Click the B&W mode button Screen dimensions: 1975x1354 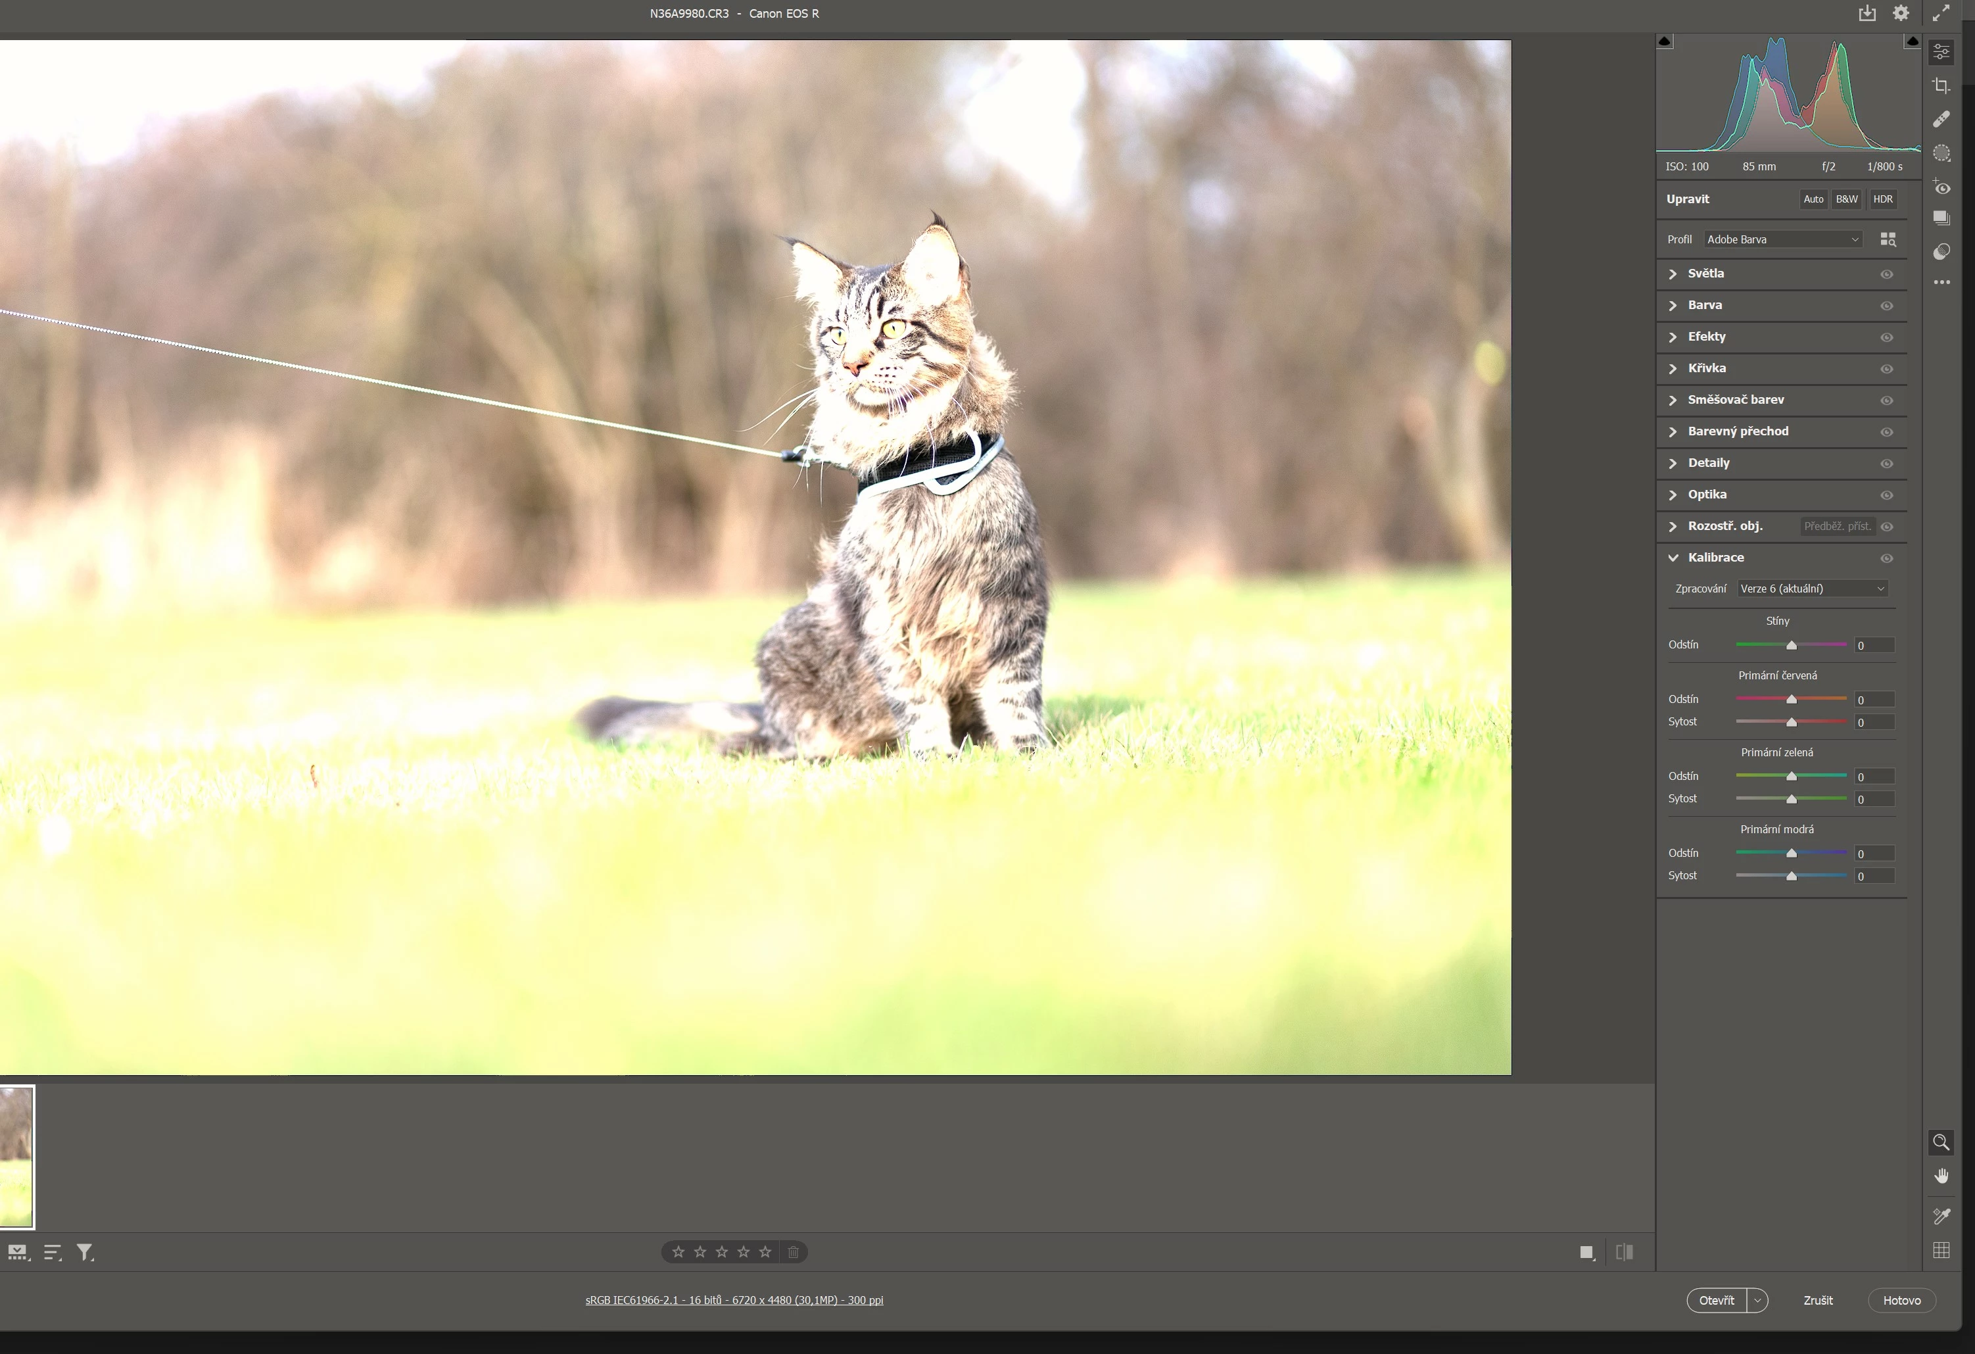1846,199
